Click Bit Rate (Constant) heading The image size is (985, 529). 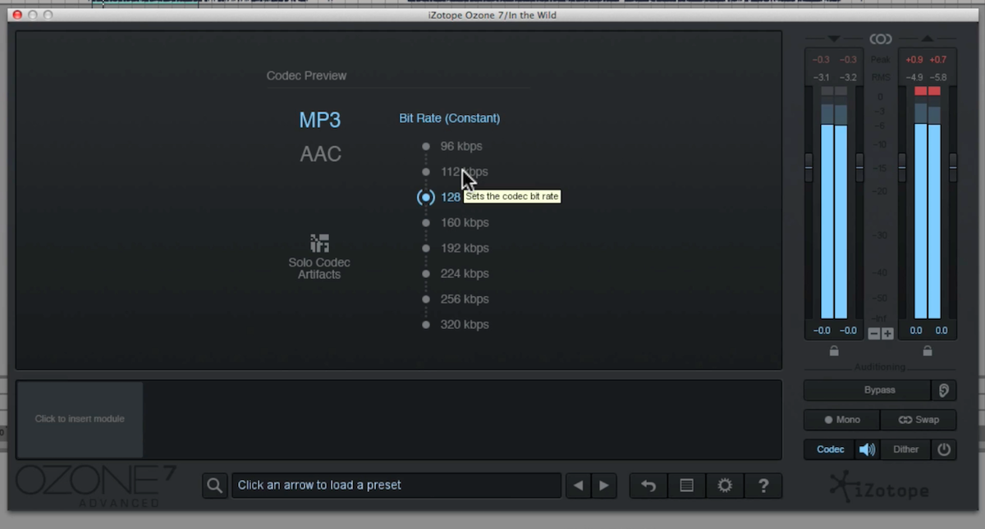point(450,118)
